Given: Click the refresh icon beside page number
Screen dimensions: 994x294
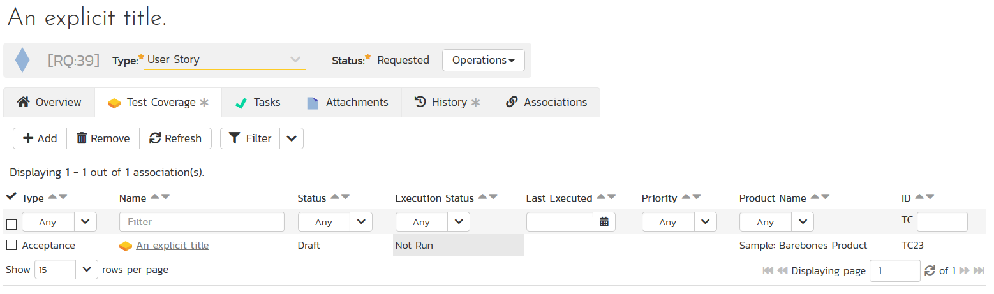Looking at the screenshot, I should 930,271.
